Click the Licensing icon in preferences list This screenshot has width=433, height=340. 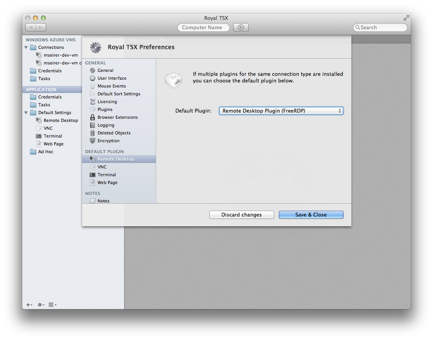click(x=93, y=102)
